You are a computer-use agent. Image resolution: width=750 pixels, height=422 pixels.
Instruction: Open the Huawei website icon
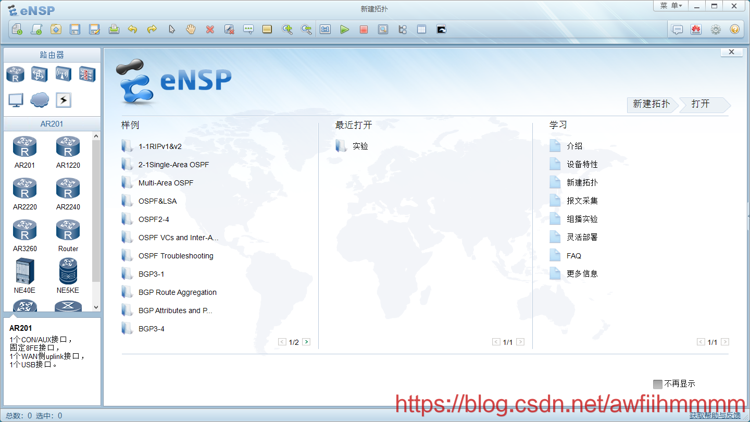coord(696,29)
